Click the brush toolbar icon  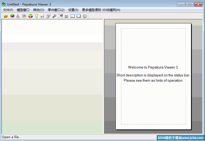click(x=18, y=16)
